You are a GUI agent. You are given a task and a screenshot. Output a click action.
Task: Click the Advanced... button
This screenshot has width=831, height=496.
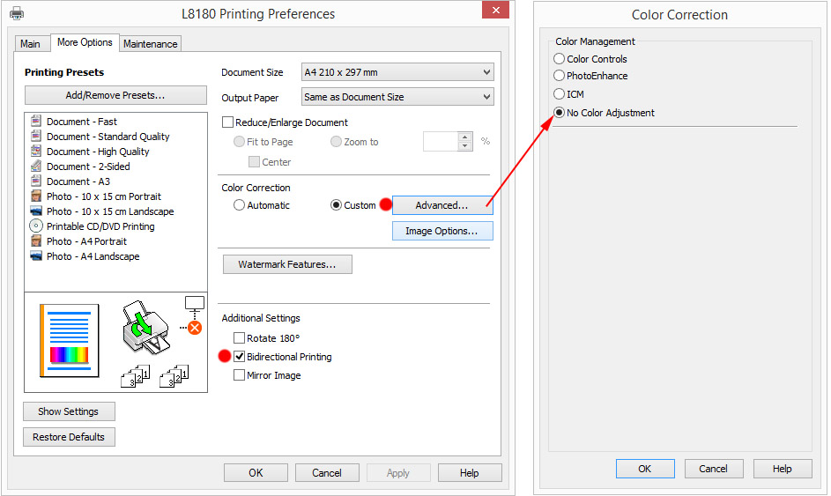tap(441, 205)
